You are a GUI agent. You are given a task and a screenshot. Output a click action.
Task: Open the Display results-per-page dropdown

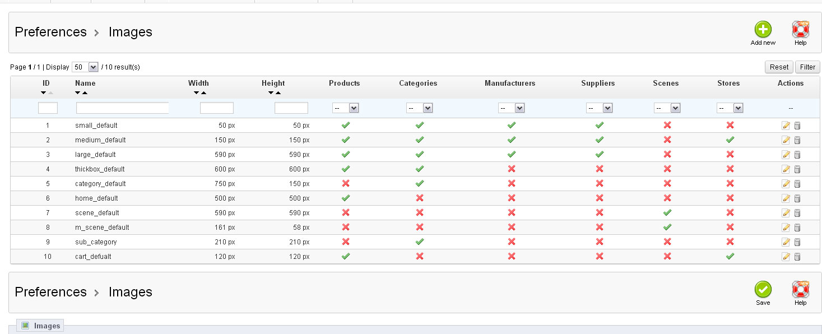click(x=85, y=67)
